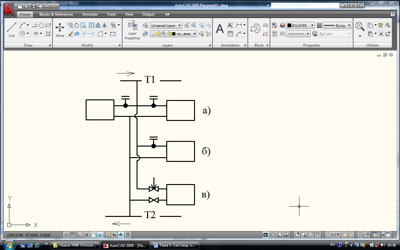This screenshot has width=400, height=250.
Task: Click the Undo arrow in quick access toolbar
Action: click(x=47, y=6)
